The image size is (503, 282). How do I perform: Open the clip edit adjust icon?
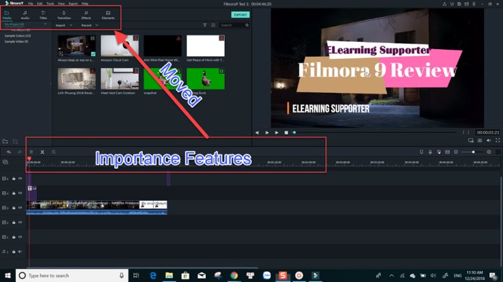point(53,152)
